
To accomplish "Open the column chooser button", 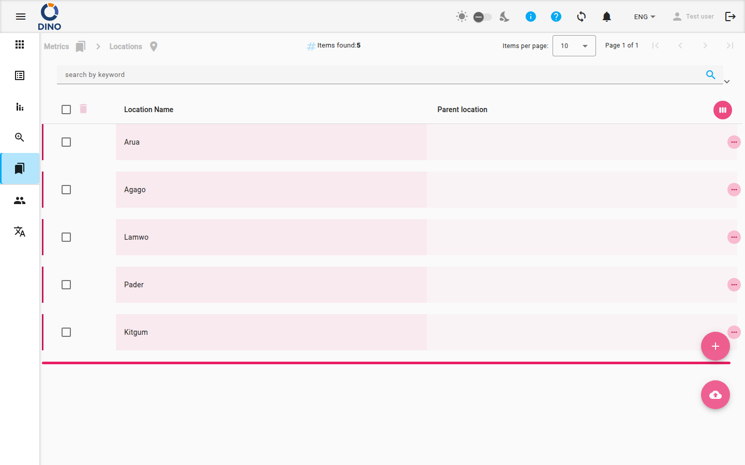I will pos(723,110).
